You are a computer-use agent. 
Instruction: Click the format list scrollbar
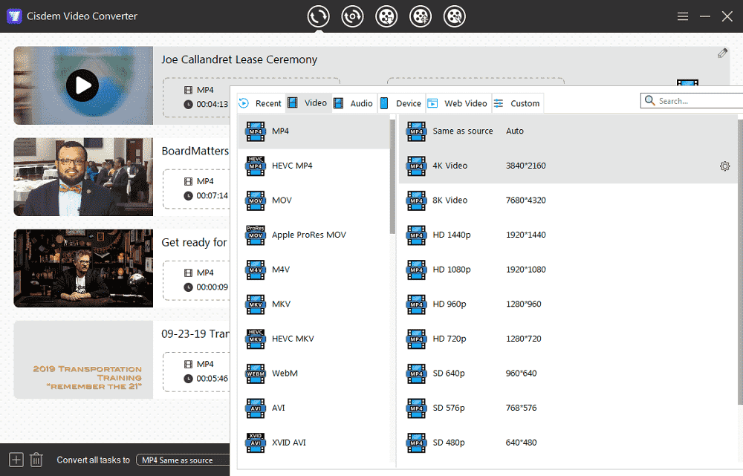click(x=392, y=176)
